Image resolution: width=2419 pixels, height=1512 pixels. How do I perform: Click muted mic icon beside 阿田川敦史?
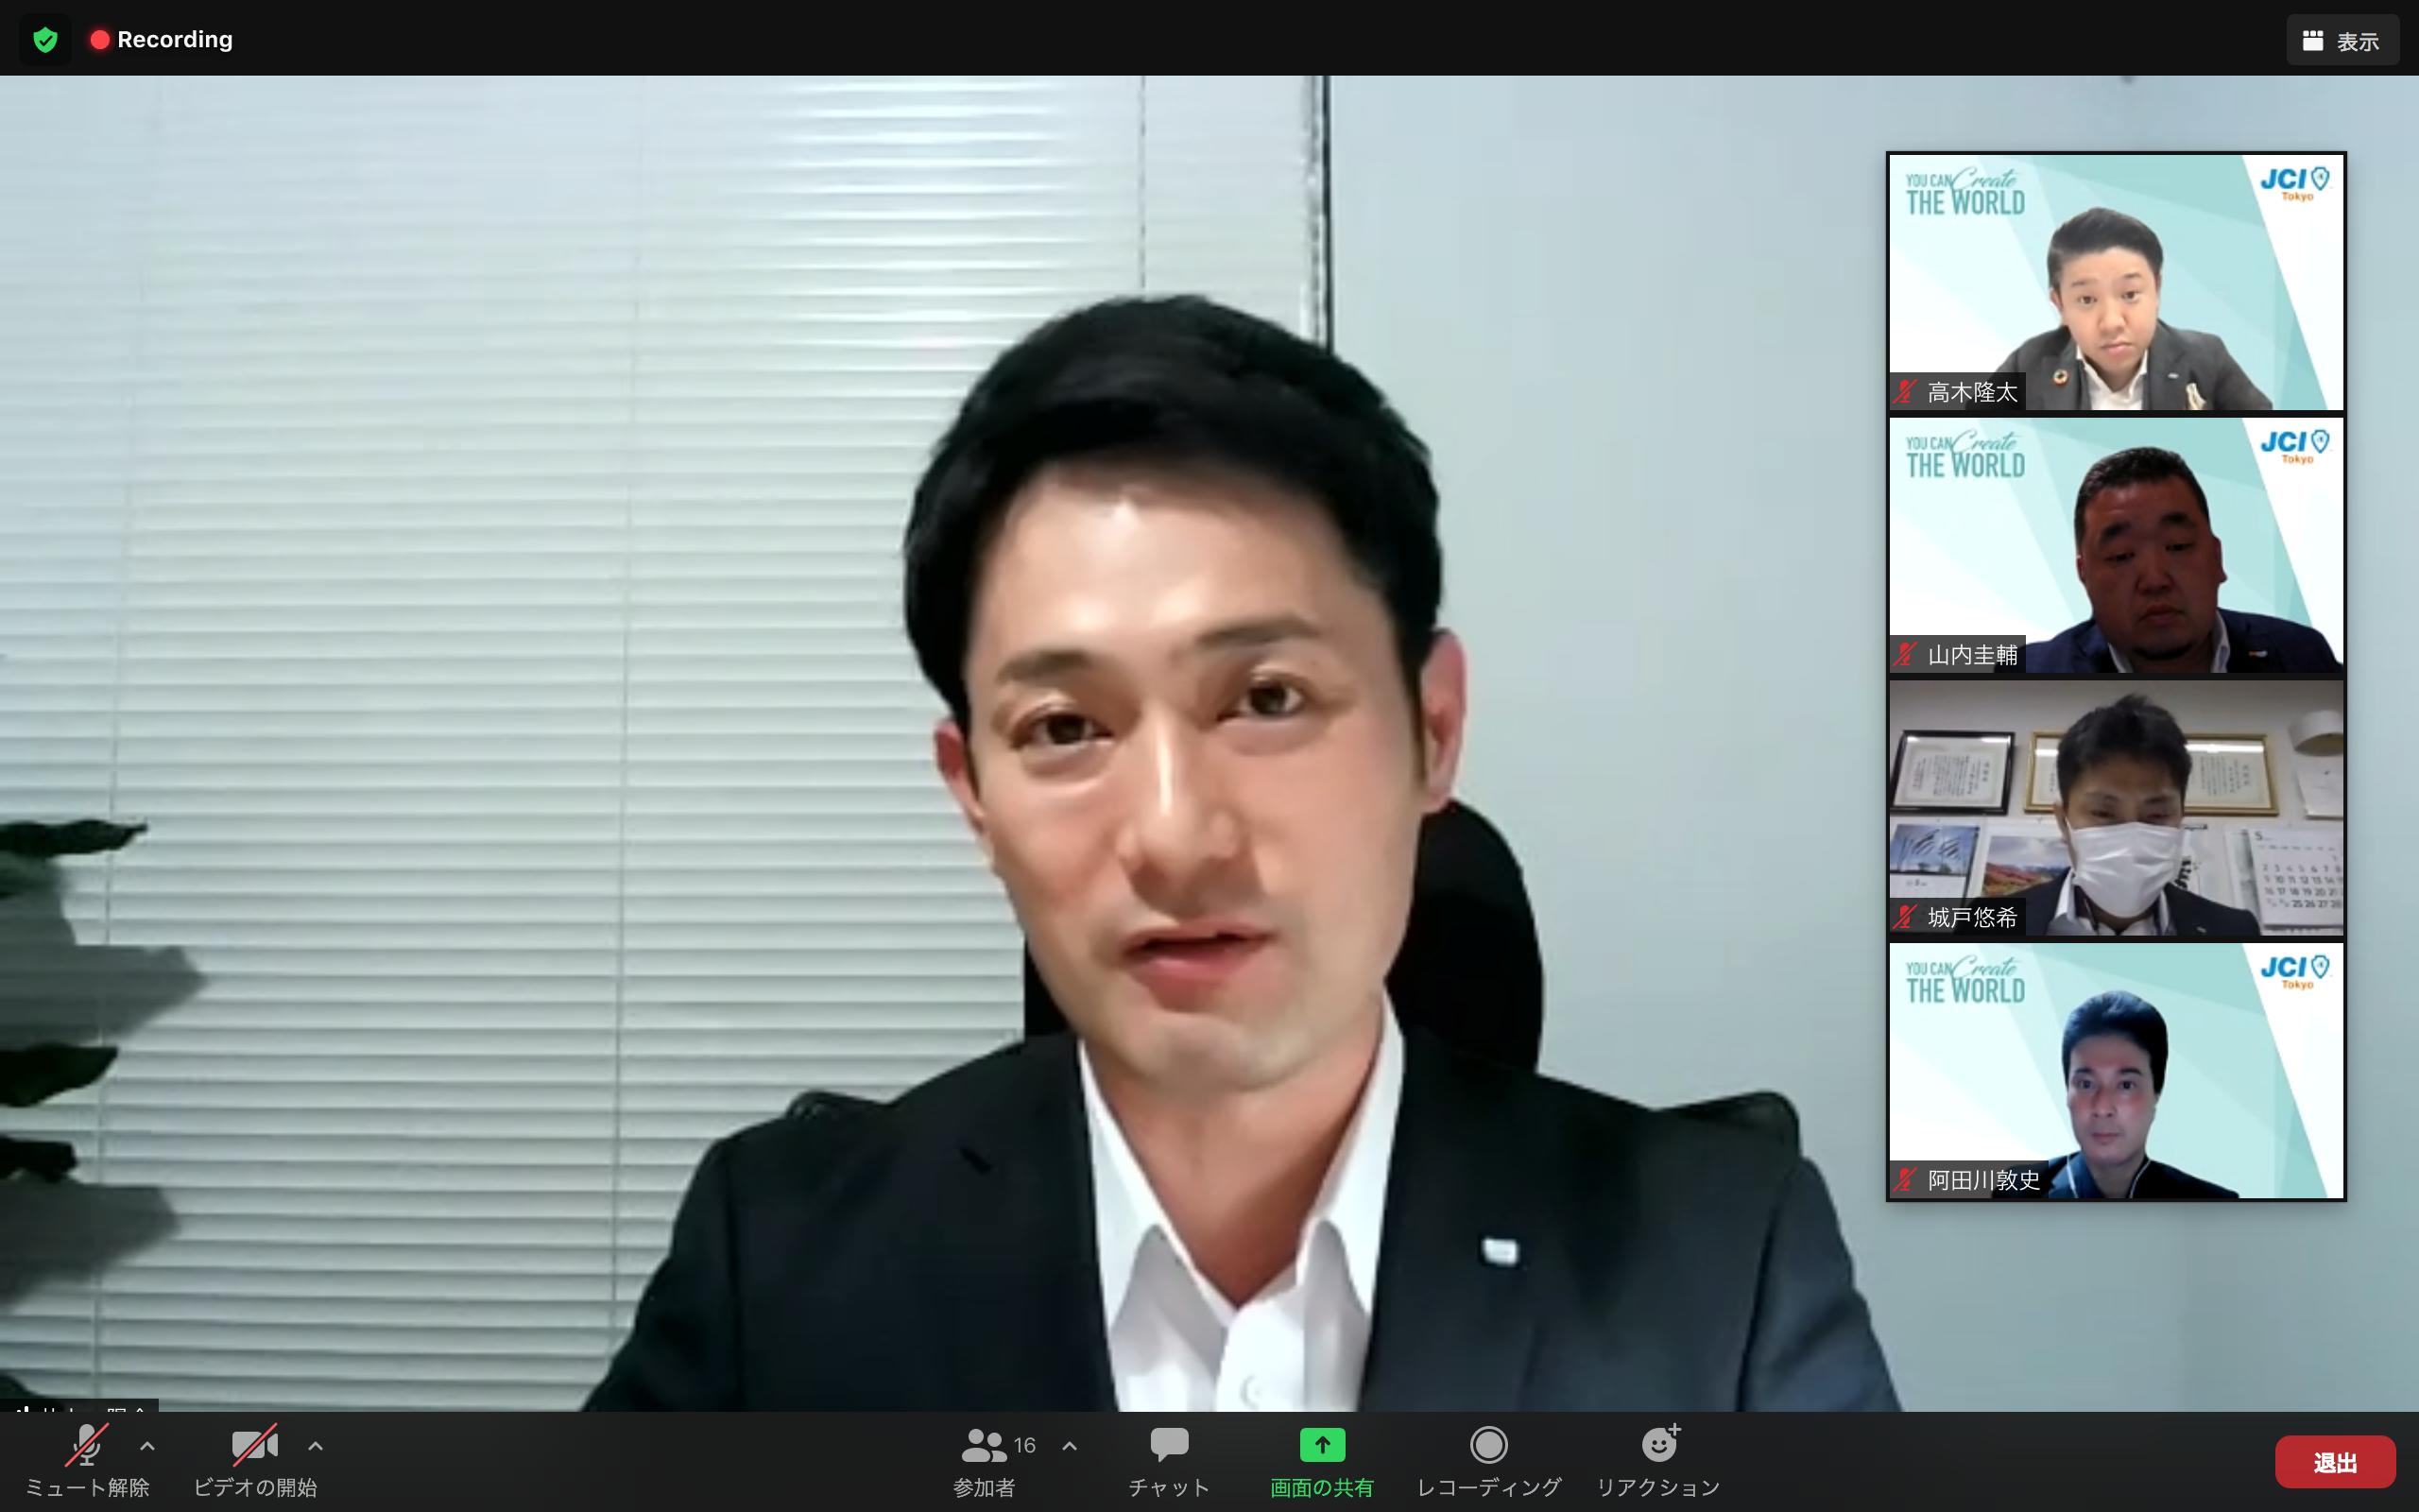pyautogui.click(x=1905, y=1180)
